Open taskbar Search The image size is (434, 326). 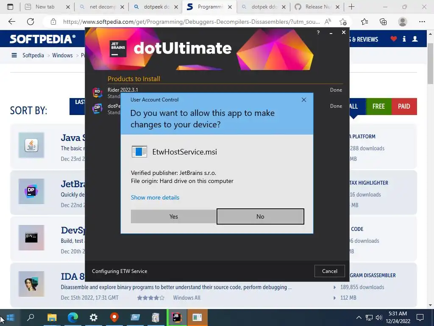(x=31, y=318)
